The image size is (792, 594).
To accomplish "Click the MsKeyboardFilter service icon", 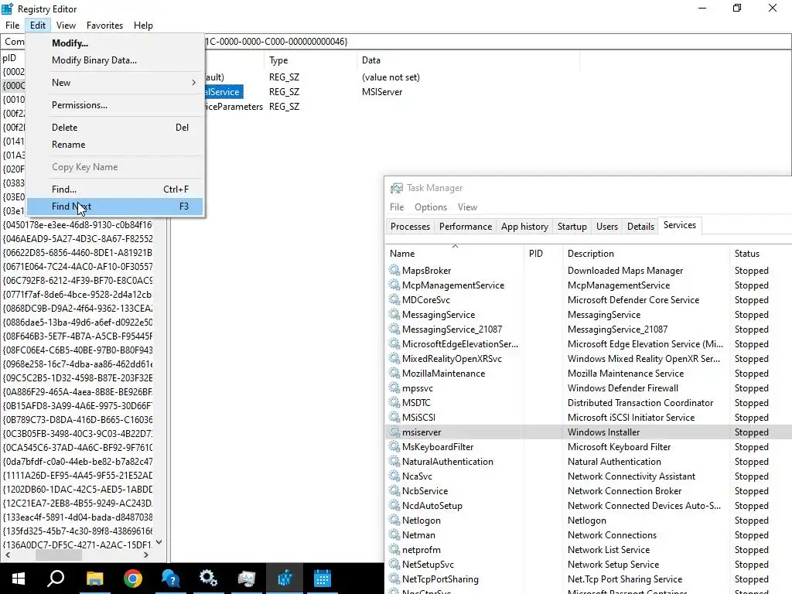I will click(394, 446).
